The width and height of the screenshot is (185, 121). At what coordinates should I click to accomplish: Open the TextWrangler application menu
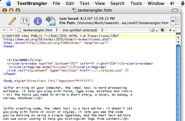(x=32, y=3)
